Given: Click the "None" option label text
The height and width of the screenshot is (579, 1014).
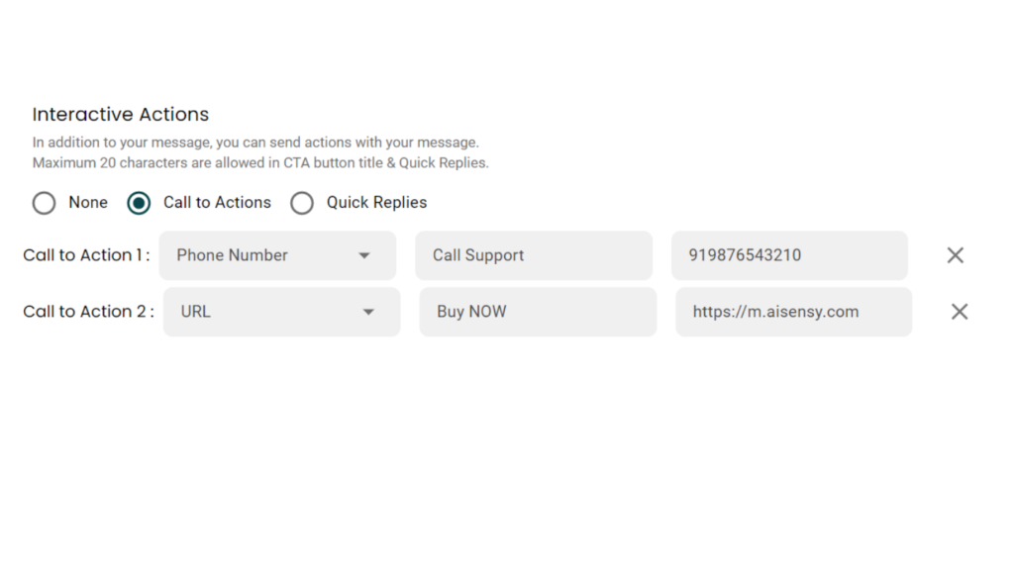Looking at the screenshot, I should pos(88,202).
